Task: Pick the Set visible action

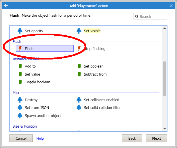Action: [92, 31]
